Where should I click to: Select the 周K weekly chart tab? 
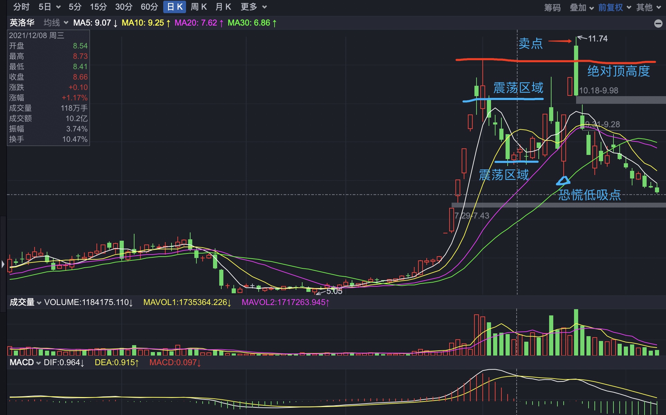(x=198, y=7)
